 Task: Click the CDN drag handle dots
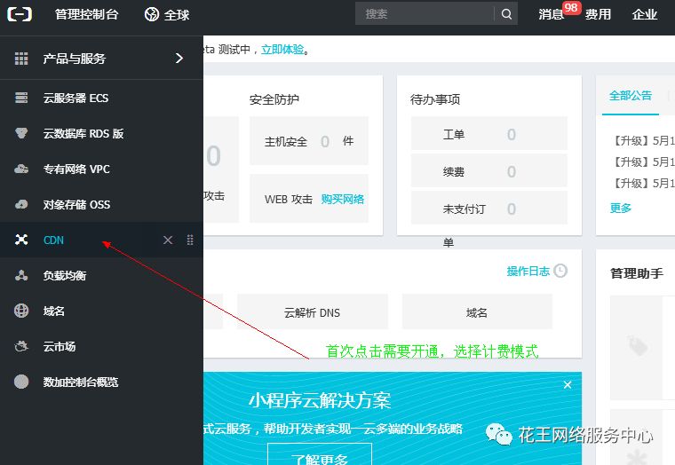[x=190, y=240]
